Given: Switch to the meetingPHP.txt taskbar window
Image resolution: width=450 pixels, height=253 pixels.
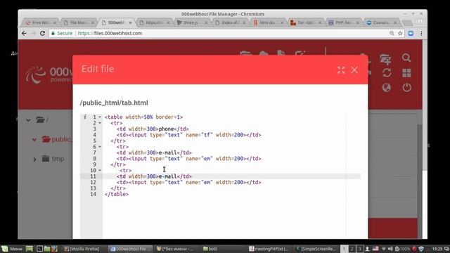Looking at the screenshot, I should 269,249.
